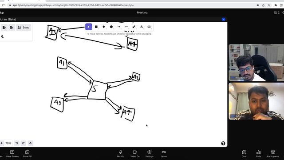284x160 pixels.
Task: Open the Polls panel
Action: pyautogui.click(x=258, y=154)
